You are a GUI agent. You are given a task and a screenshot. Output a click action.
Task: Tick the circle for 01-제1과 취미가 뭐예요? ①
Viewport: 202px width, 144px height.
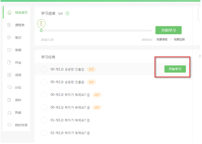[x=44, y=120]
